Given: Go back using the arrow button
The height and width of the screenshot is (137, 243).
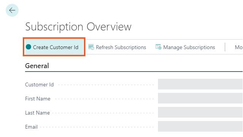Looking at the screenshot, I should click(12, 10).
